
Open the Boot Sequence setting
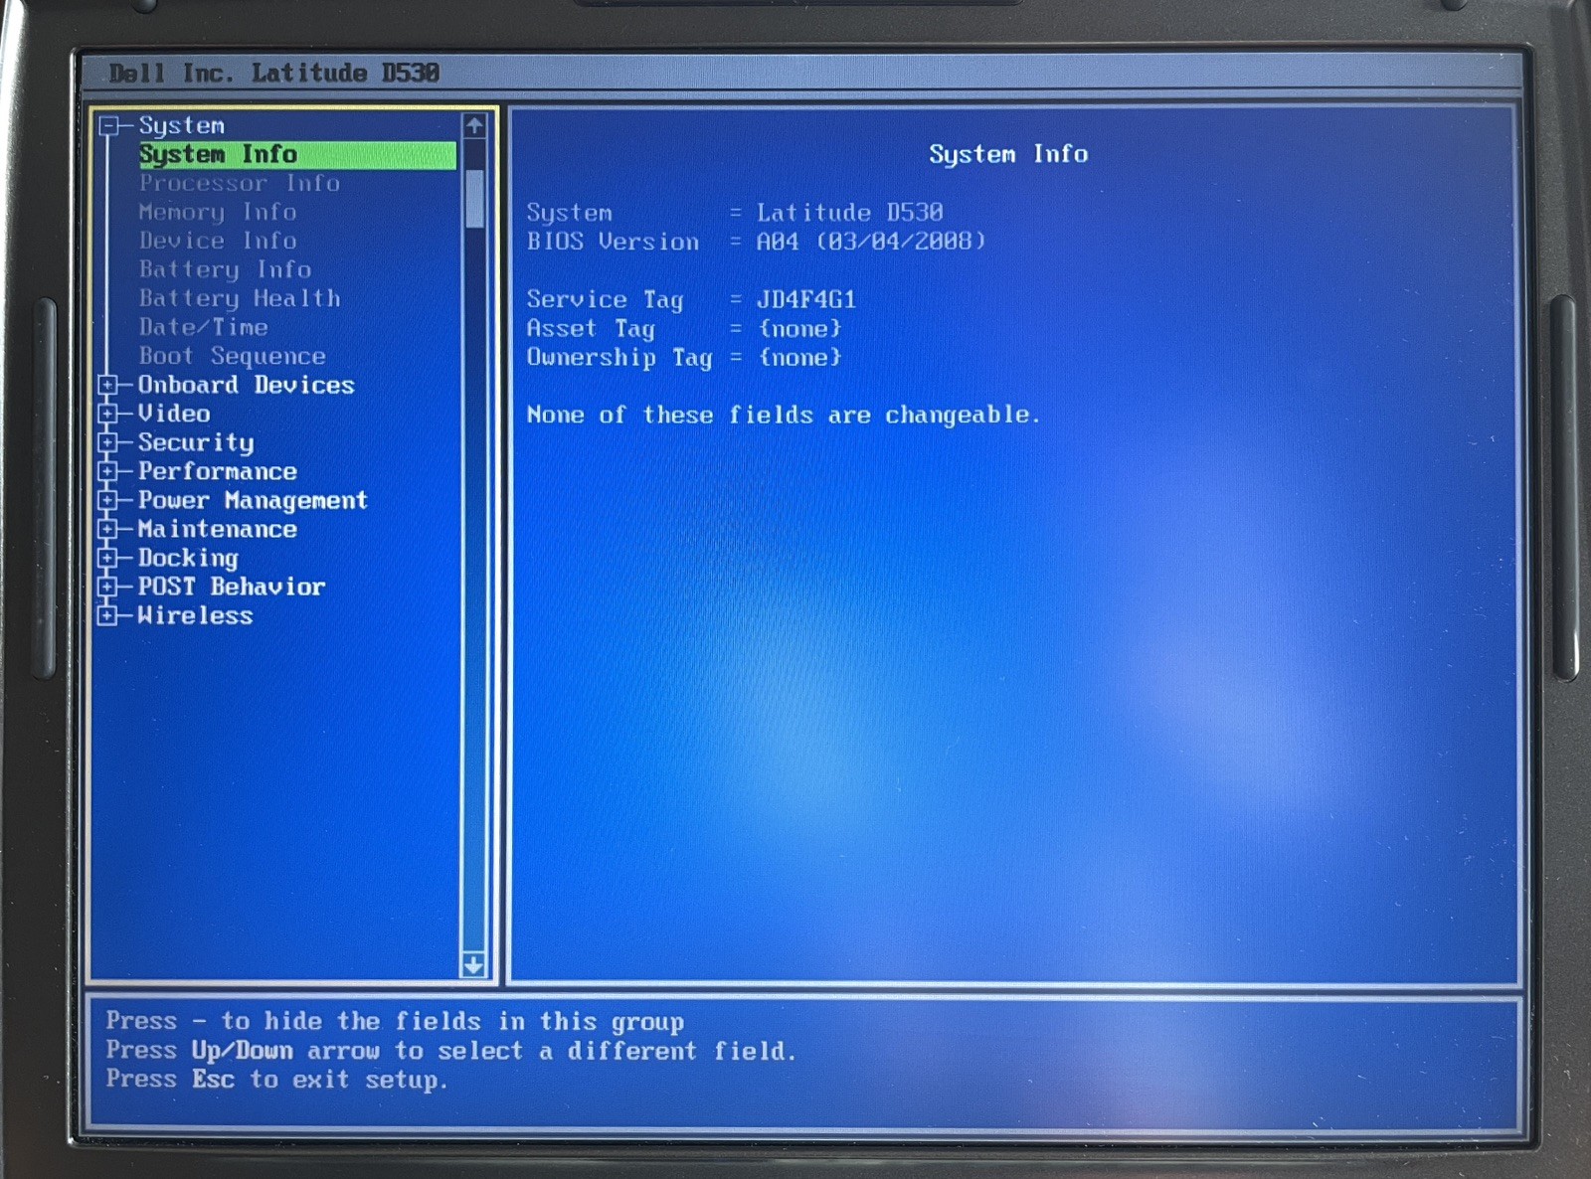pos(233,357)
